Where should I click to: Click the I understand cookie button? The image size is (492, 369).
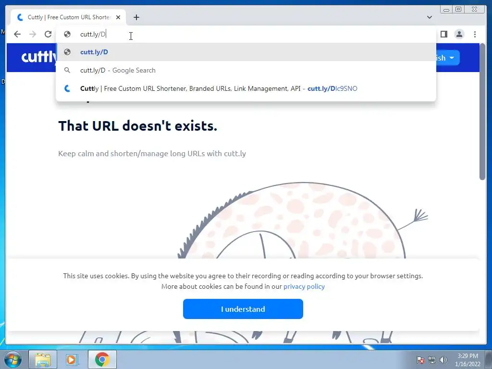point(243,309)
